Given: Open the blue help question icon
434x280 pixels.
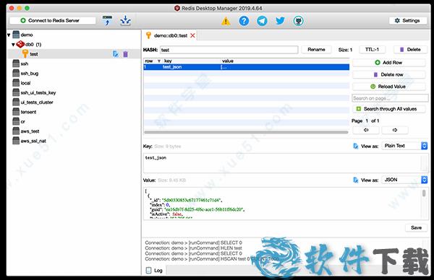Looking at the screenshot, I should pyautogui.click(x=244, y=21).
